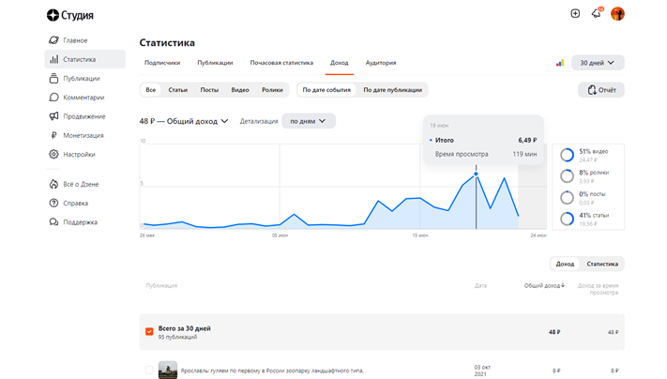This screenshot has height=379, width=667.
Task: Click the 19 июн chart data point
Action: [x=476, y=174]
